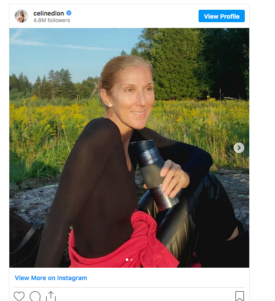
Task: Open comments via the speech bubble icon
Action: click(35, 296)
